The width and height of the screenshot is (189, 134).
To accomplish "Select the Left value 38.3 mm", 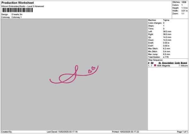I will click(x=167, y=32).
